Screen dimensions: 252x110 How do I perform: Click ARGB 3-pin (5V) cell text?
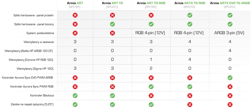point(229,33)
